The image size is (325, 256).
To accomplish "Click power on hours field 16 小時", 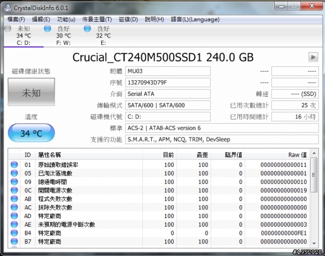I will pyautogui.click(x=295, y=117).
